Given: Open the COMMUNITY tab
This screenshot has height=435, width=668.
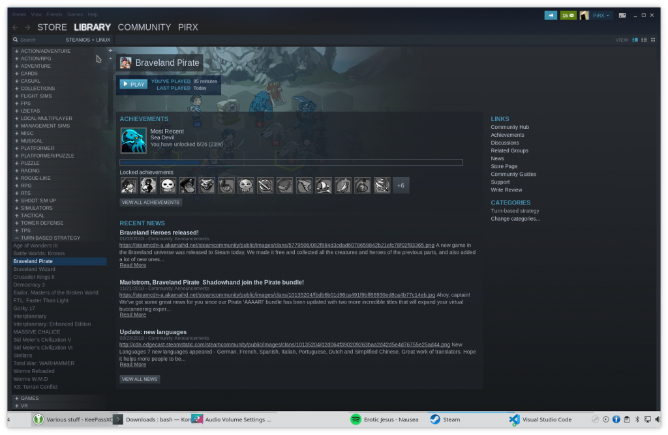Looking at the screenshot, I should (x=144, y=27).
